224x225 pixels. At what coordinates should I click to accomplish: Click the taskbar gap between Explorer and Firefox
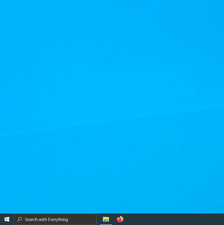(113, 219)
